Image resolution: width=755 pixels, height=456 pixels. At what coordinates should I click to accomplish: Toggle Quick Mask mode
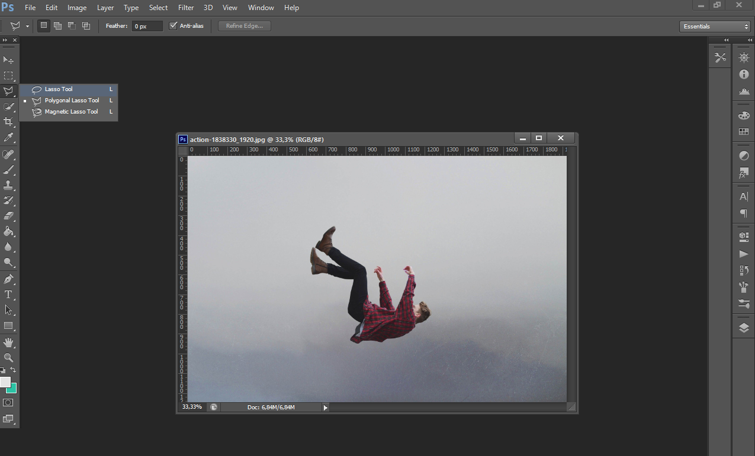(8, 402)
